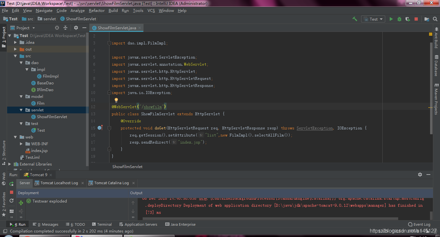
Task: Toggle tool window buttons in the status bar corner
Action: tap(5, 231)
